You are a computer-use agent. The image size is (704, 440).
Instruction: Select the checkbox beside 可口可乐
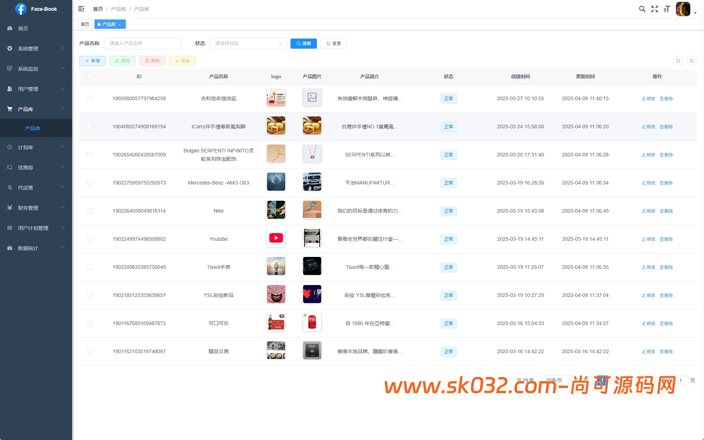tap(89, 323)
